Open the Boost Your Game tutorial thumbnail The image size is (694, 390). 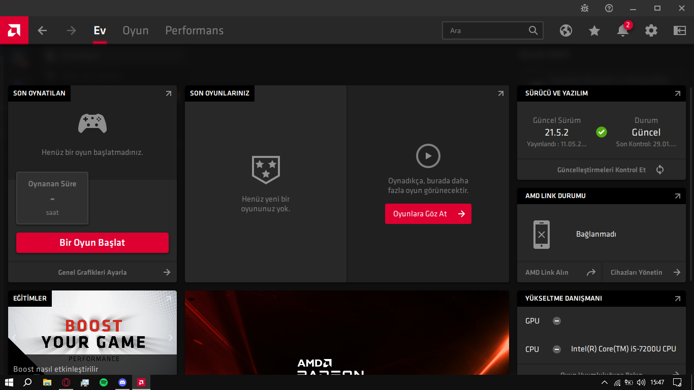pos(92,332)
